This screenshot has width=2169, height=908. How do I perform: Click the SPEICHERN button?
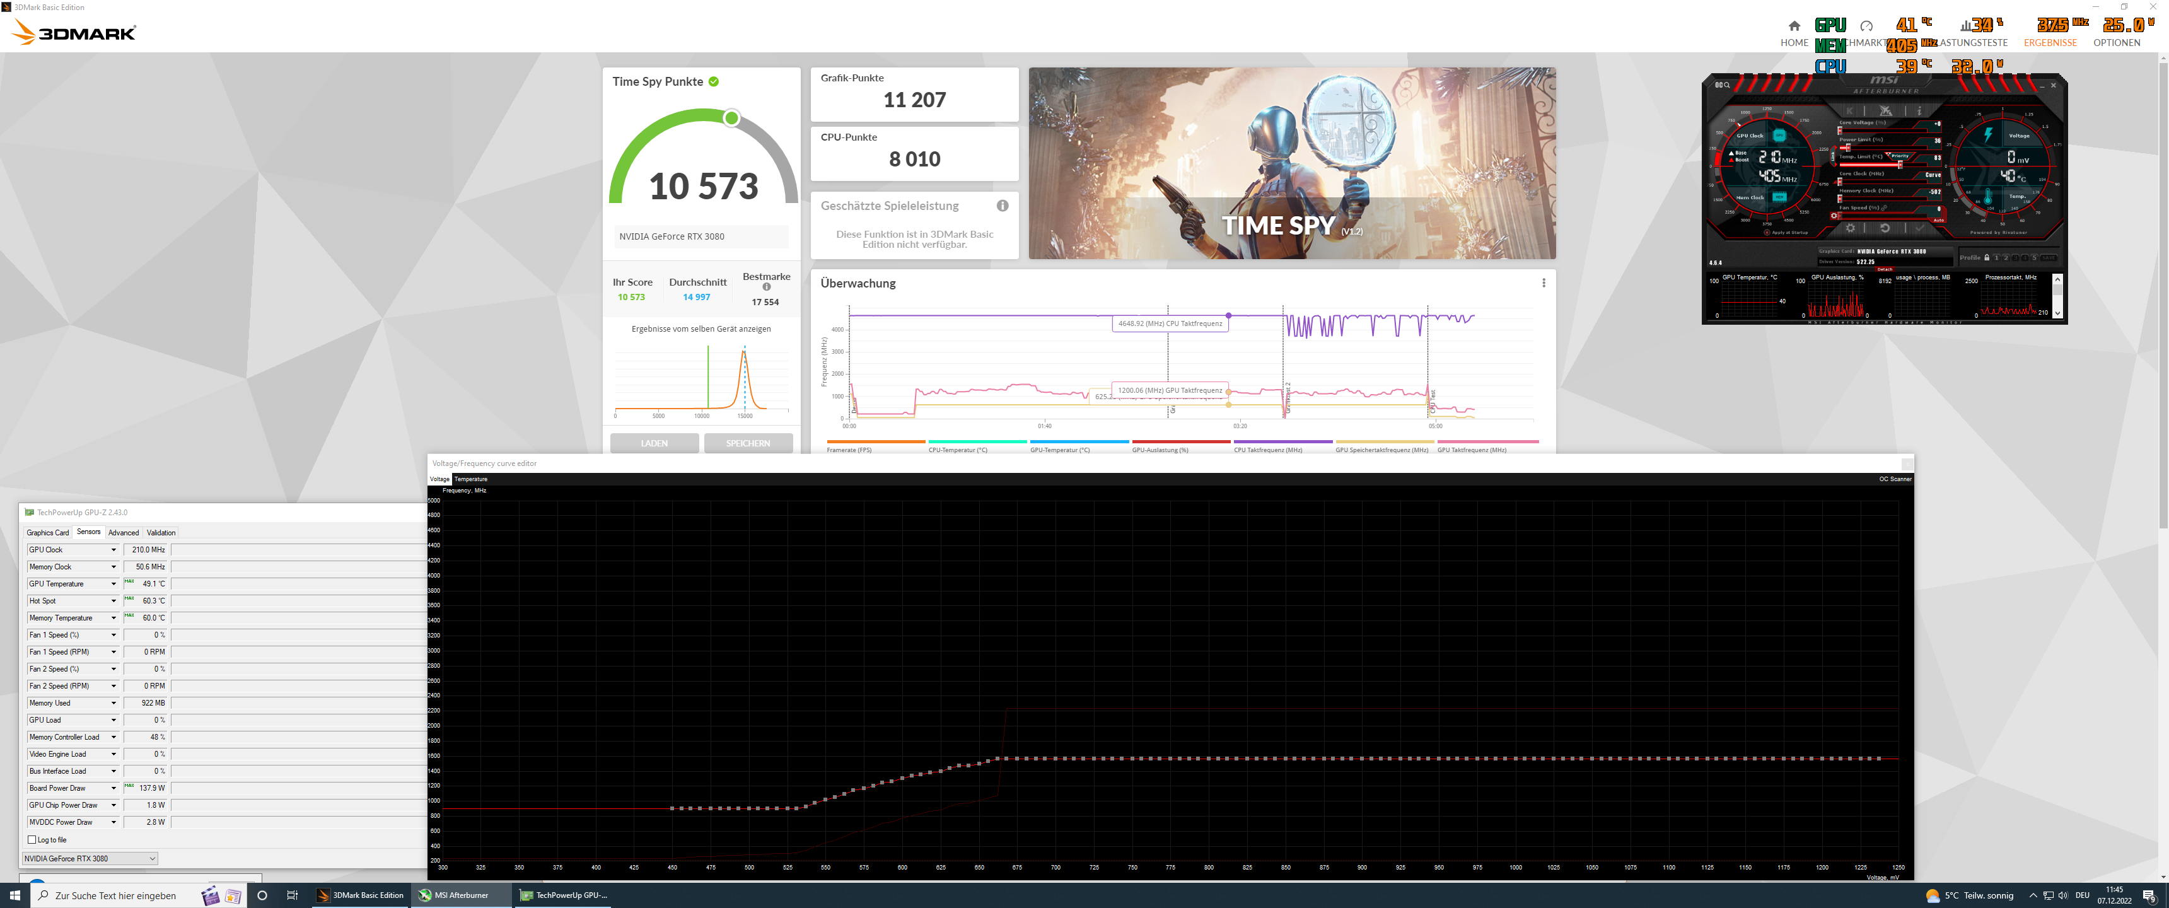[748, 443]
